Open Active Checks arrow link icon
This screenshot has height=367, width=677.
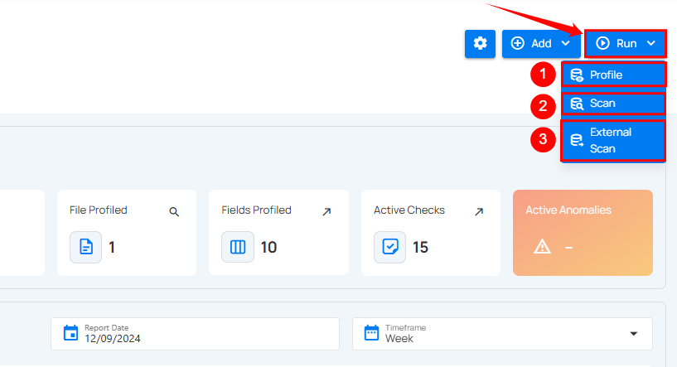click(x=479, y=212)
